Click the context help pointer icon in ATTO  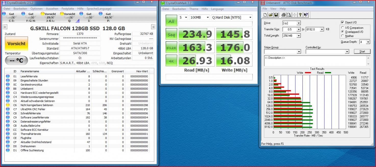click(x=306, y=15)
